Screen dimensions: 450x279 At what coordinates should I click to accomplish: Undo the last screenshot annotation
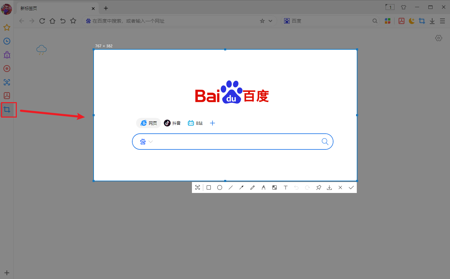296,187
